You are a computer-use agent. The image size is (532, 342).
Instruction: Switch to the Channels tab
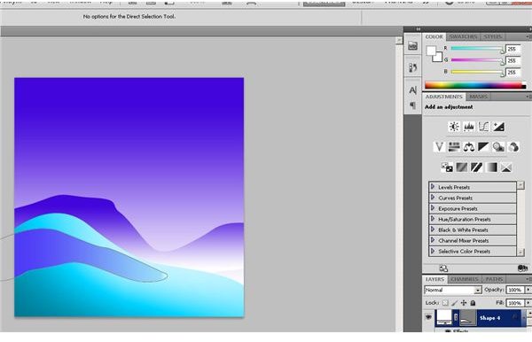[x=465, y=279]
